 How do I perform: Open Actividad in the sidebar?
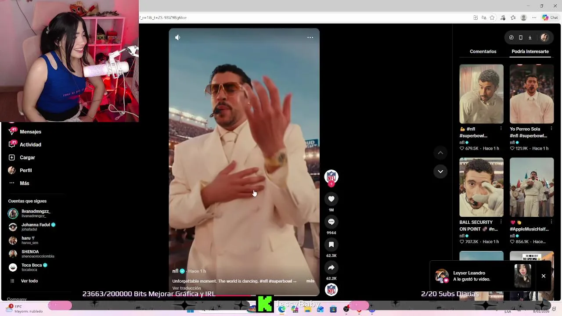[x=30, y=144]
